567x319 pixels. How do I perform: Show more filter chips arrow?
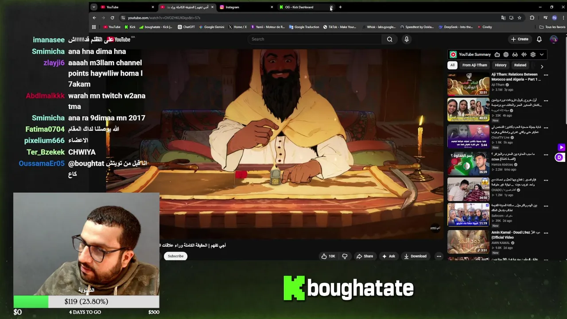[x=542, y=66]
